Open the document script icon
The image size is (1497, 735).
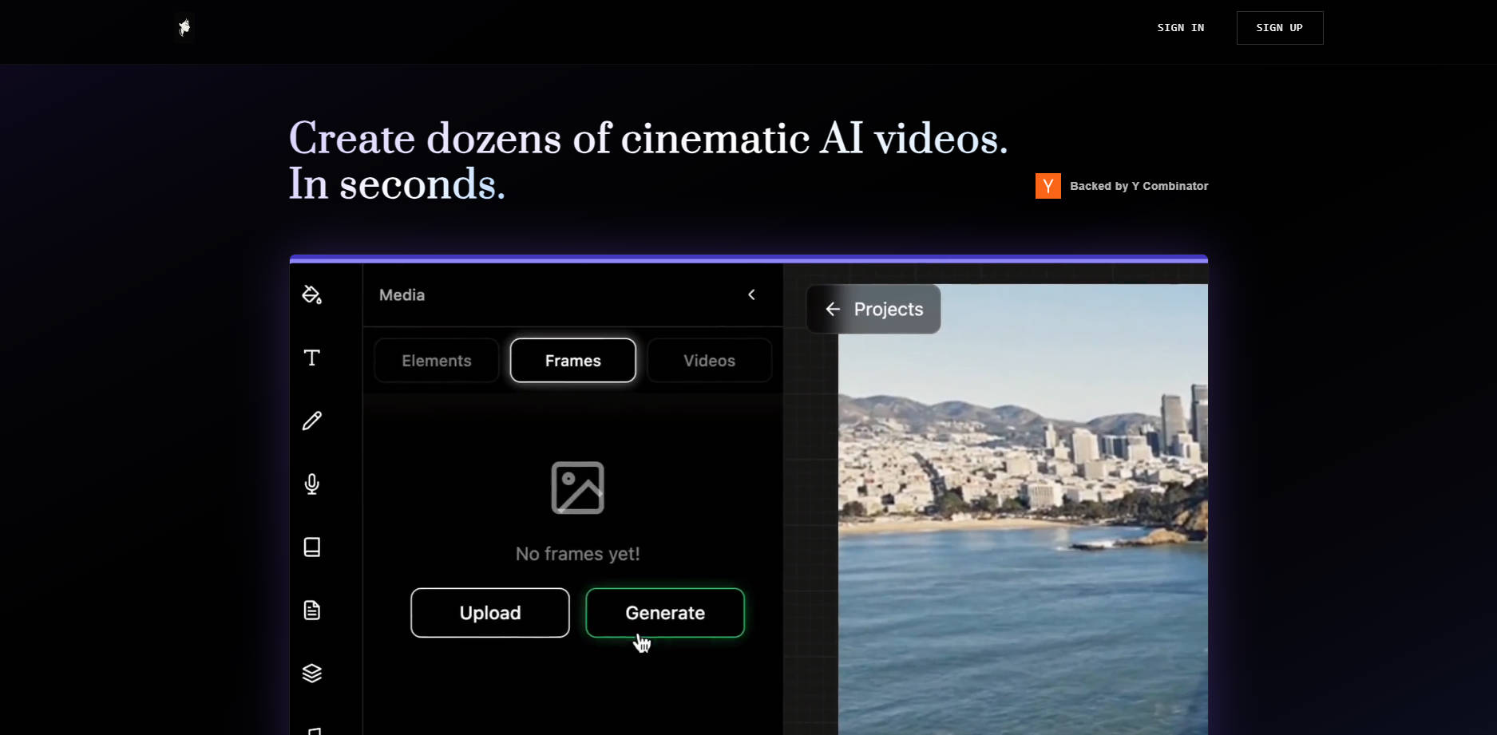(311, 611)
